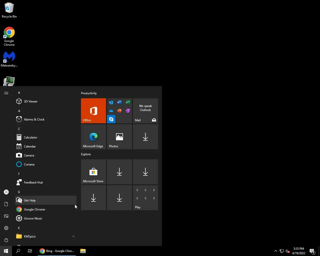
Task: Click the Power button in Start sidebar
Action: [x=6, y=240]
